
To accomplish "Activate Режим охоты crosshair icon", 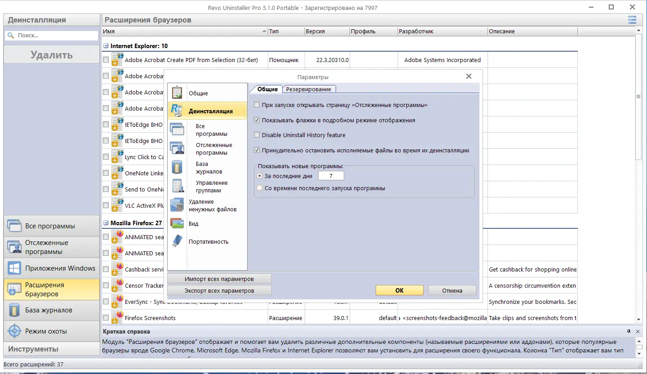I will click(x=14, y=331).
